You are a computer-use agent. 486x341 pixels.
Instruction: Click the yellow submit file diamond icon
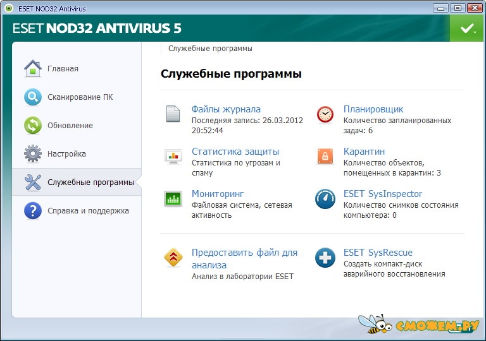(x=173, y=257)
